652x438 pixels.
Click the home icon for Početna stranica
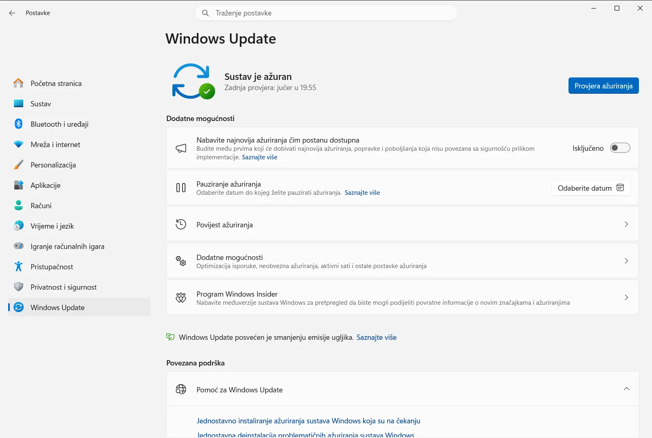pos(18,83)
